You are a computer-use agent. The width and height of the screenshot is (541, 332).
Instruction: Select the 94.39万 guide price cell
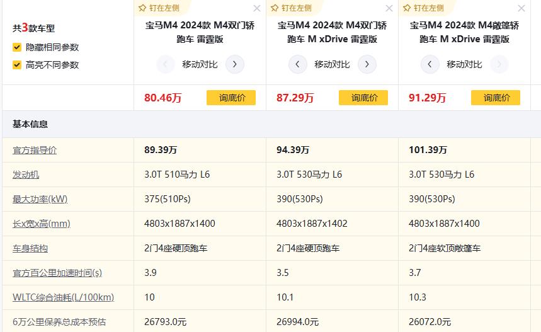pyautogui.click(x=332, y=150)
